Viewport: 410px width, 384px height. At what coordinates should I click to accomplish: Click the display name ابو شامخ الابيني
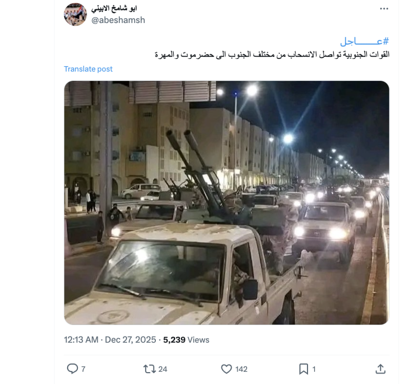[114, 8]
